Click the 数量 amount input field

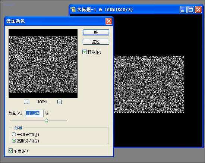point(34,113)
